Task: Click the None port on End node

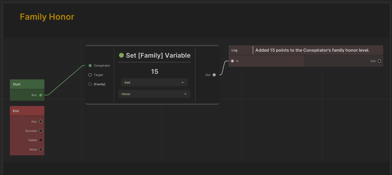Action: pyautogui.click(x=41, y=149)
